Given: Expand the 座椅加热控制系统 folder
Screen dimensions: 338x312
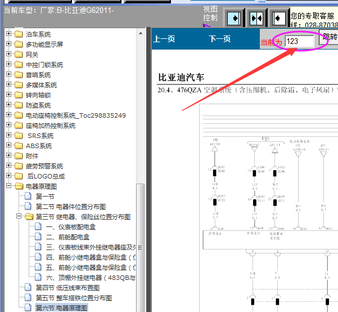Looking at the screenshot, I should click(8, 125).
